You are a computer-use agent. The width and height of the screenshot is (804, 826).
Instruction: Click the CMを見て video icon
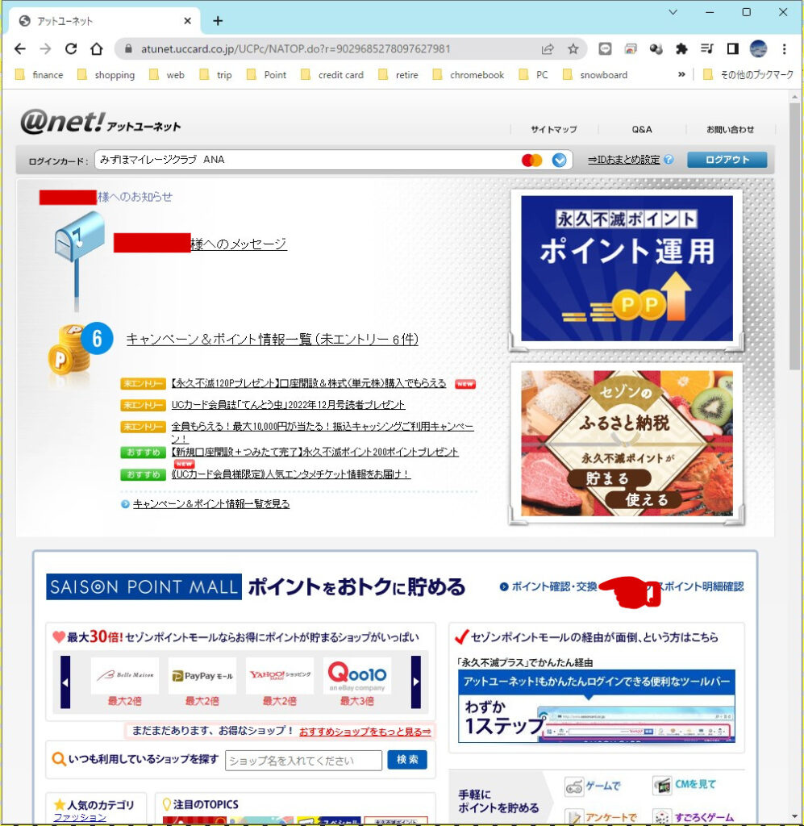pos(661,786)
